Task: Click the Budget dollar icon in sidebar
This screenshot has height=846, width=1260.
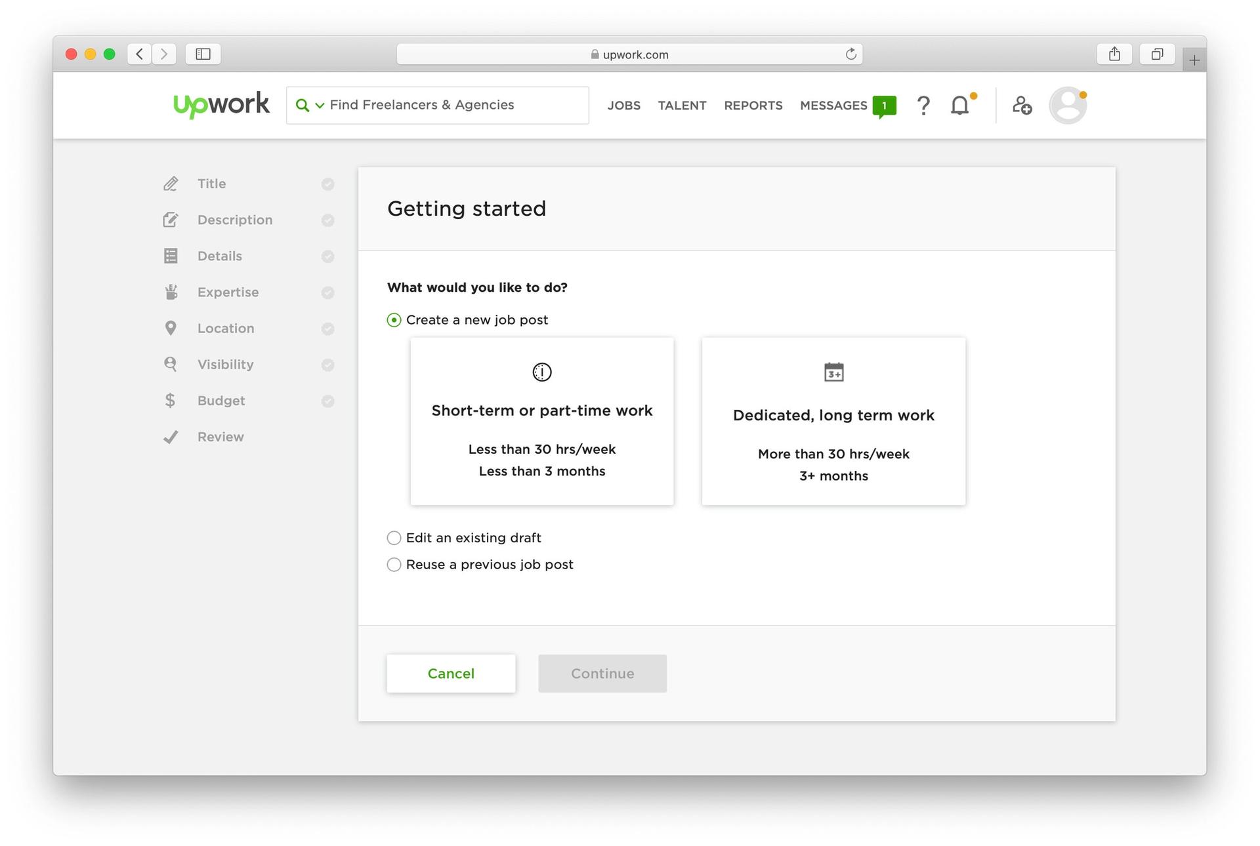Action: (170, 400)
